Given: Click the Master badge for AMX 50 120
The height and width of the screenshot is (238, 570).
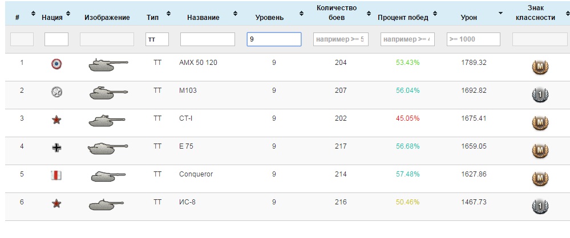Looking at the screenshot, I should click(x=540, y=68).
